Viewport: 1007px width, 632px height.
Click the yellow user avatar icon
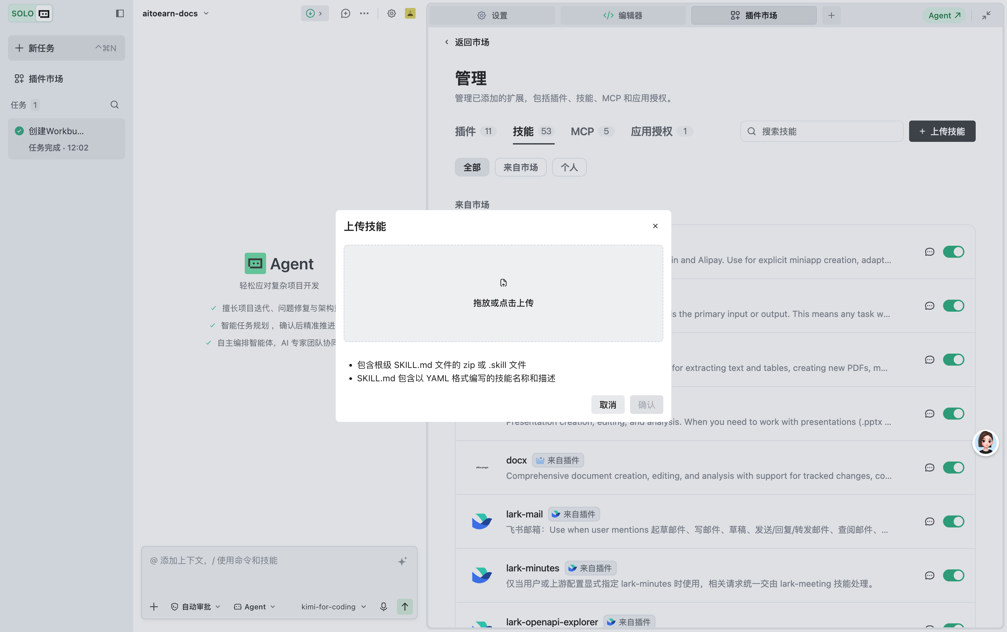[x=410, y=13]
